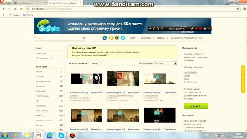The image size is (247, 139).
Task: Open Новые темы in the menu
Action: [x=41, y=53]
